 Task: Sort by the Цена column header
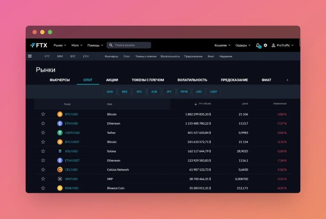[245, 104]
